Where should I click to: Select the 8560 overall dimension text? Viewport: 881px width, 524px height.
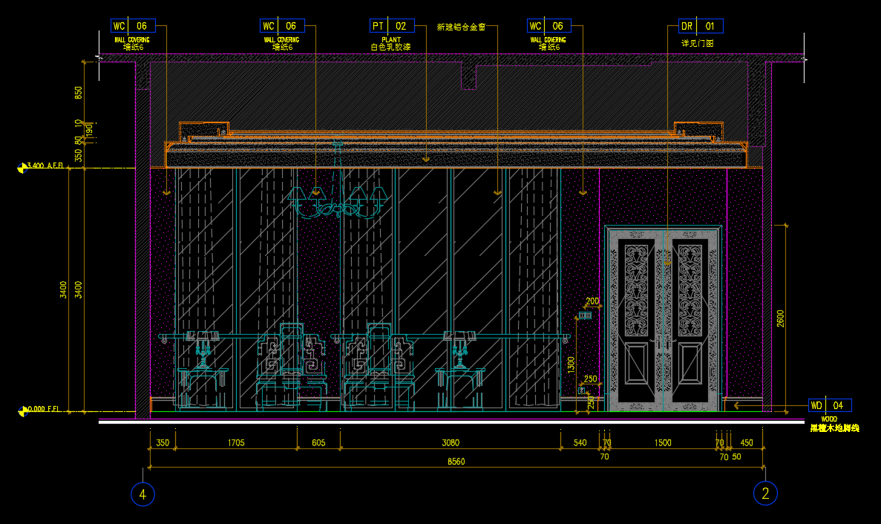[456, 461]
